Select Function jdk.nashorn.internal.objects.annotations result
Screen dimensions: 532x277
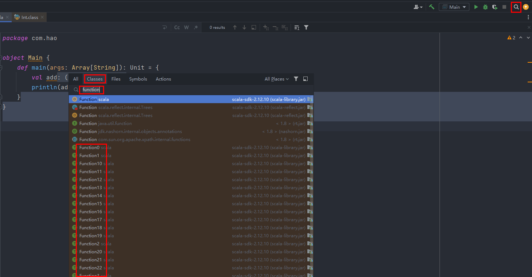(191, 131)
